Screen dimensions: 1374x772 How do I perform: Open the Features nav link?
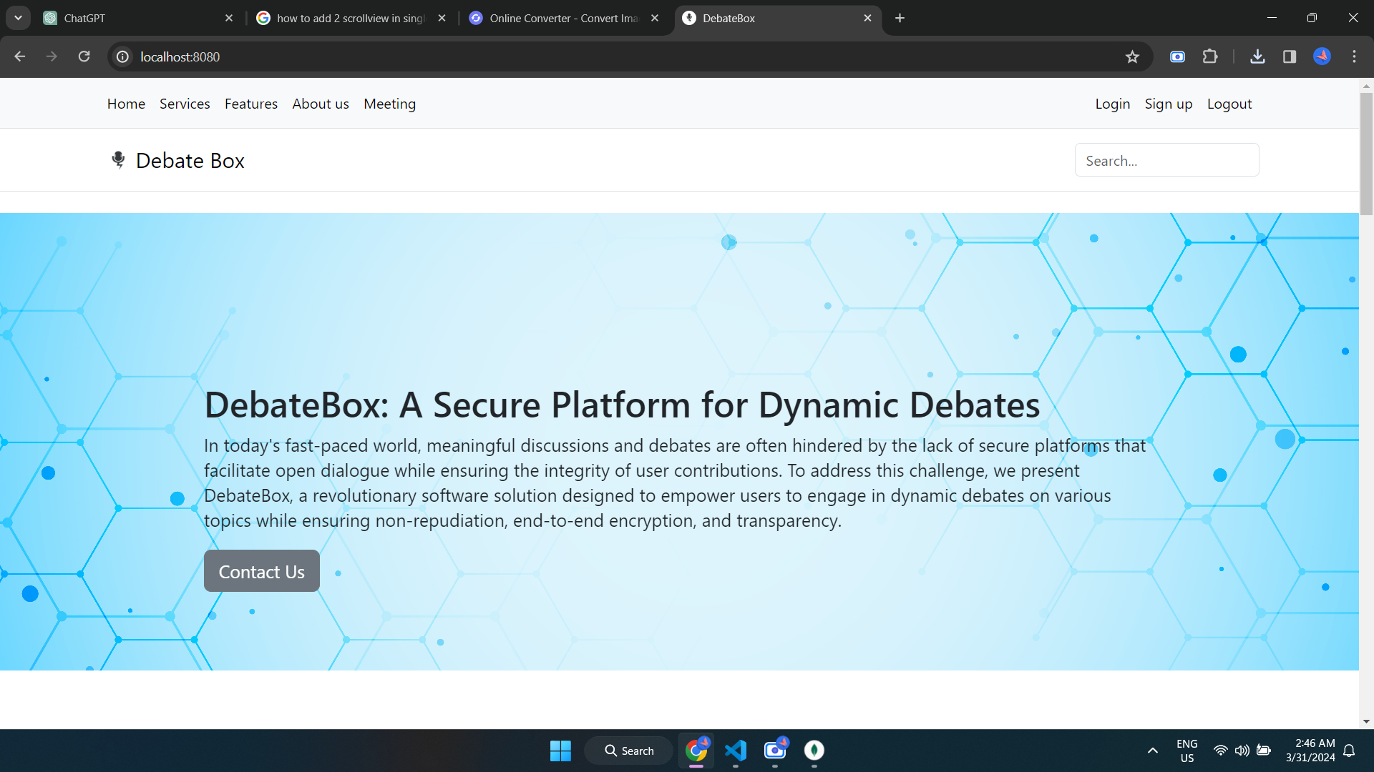(250, 104)
